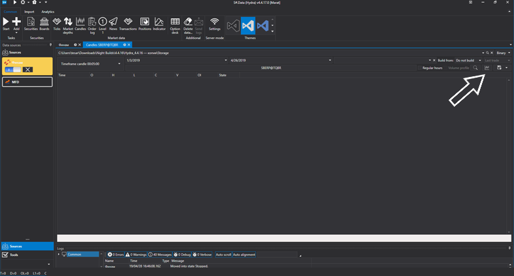Toggle the Auto scroll log option
Image resolution: width=514 pixels, height=276 pixels.
click(x=223, y=254)
